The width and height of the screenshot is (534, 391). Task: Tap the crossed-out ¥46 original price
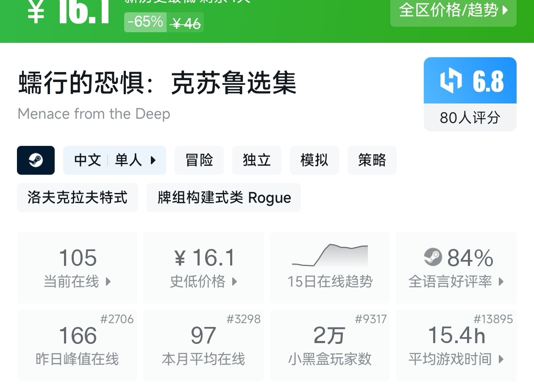pyautogui.click(x=186, y=23)
